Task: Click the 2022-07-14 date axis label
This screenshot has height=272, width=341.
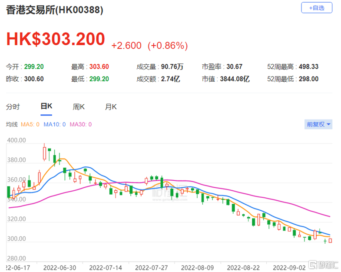Action: tap(106, 268)
